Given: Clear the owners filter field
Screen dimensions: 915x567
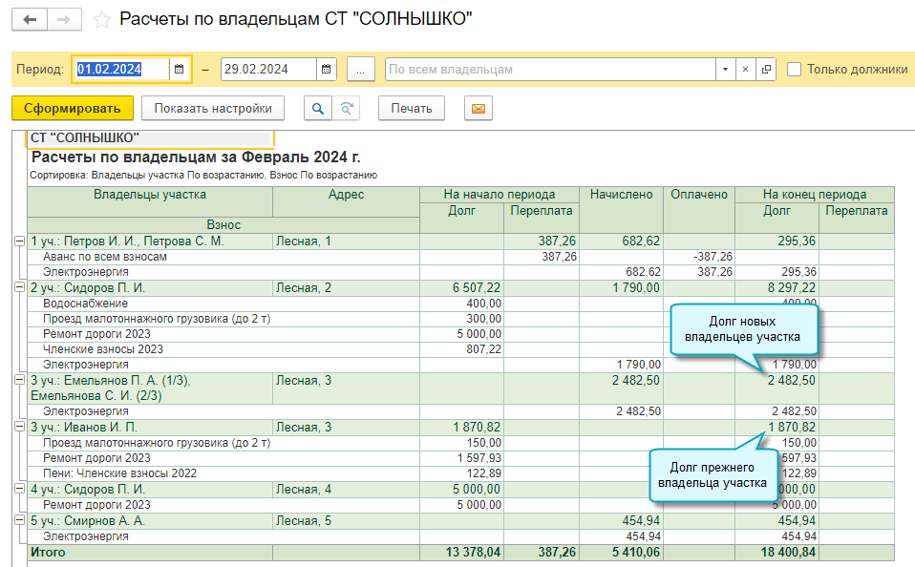Looking at the screenshot, I should point(746,70).
